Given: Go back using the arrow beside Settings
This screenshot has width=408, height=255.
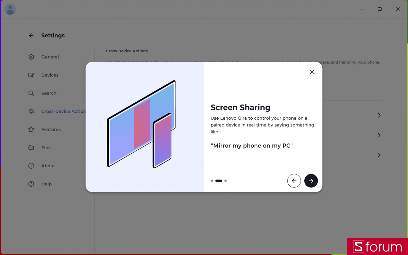Looking at the screenshot, I should coord(31,35).
